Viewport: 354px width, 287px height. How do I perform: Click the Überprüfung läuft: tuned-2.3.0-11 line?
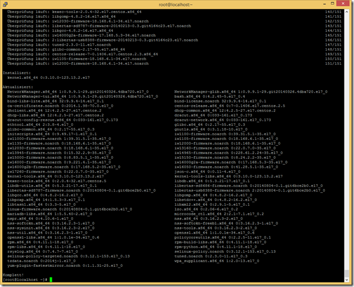coord(59,45)
